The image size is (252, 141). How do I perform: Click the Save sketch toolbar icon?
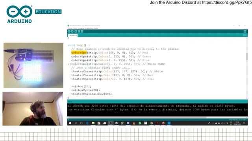click(82, 31)
